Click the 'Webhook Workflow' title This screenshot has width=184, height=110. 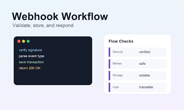point(60,16)
